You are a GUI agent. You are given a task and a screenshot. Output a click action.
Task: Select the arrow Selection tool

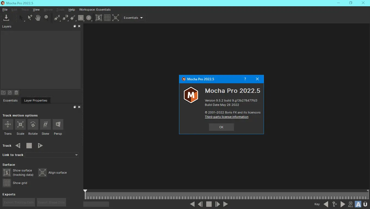point(22,18)
